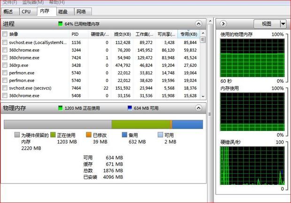Collapse the 物理内存 section chevron
291x203 pixels.
(199, 108)
